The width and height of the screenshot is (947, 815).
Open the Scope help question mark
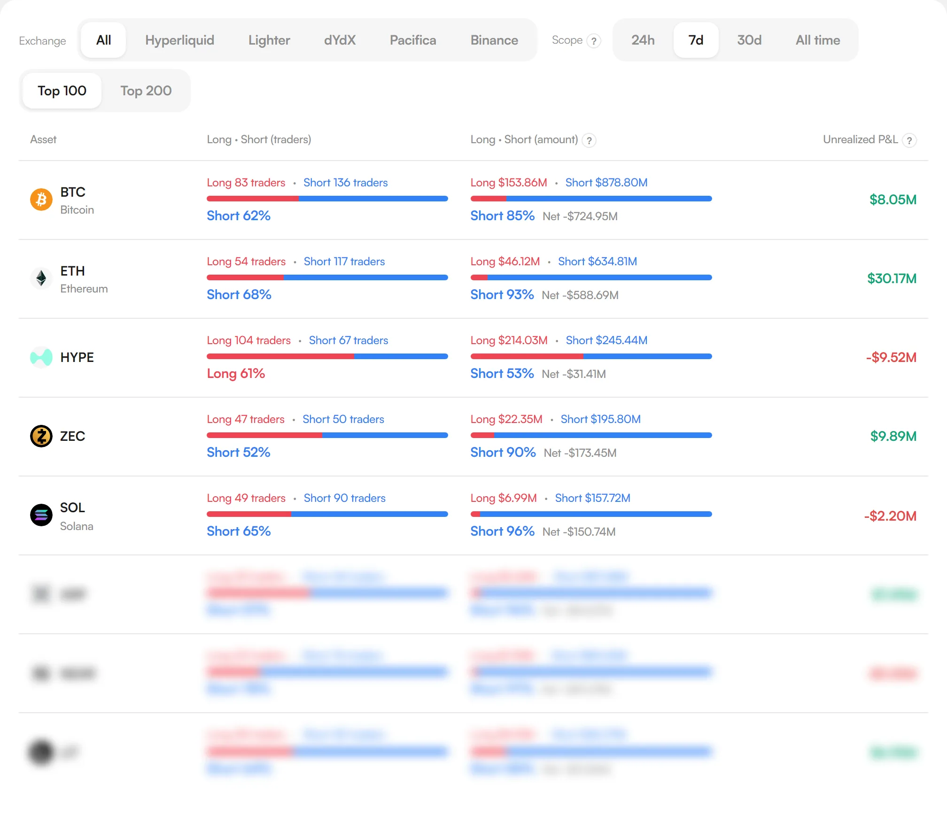[594, 41]
